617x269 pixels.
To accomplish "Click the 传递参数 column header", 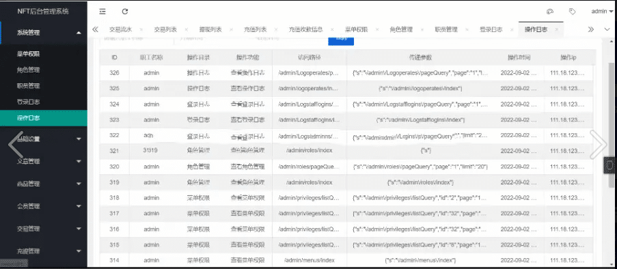I will [x=421, y=57].
